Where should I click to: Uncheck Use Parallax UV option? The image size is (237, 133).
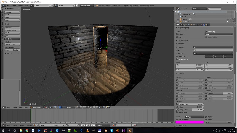177,59
